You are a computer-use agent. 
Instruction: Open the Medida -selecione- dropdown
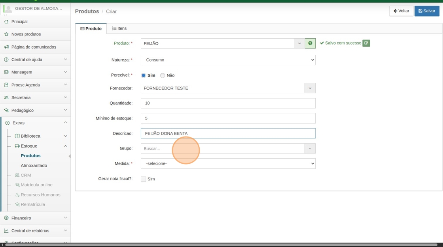pyautogui.click(x=228, y=163)
